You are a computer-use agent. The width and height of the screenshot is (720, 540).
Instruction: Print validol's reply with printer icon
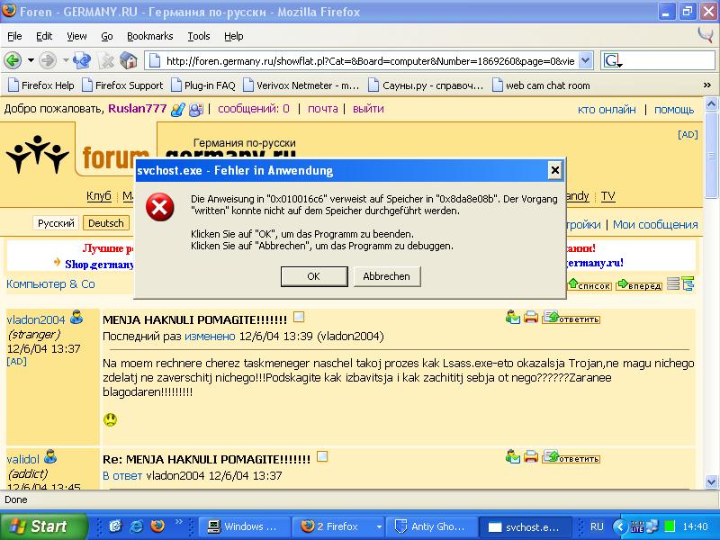tap(531, 457)
